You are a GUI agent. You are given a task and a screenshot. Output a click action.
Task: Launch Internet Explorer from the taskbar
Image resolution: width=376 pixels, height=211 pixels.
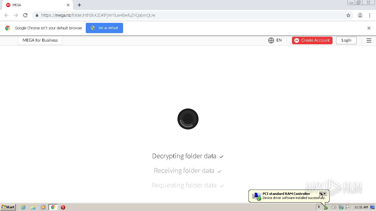point(23,207)
